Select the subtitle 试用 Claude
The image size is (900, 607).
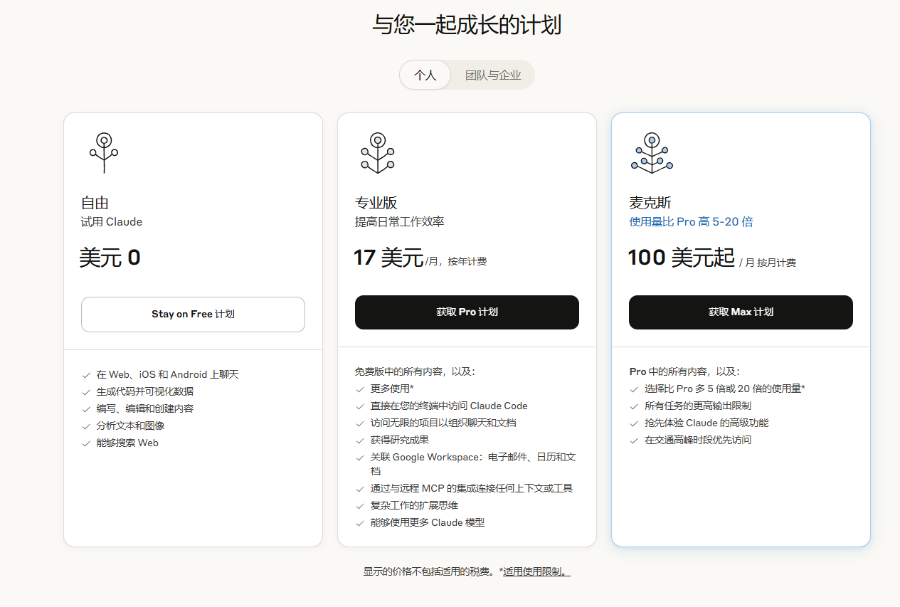point(112,222)
